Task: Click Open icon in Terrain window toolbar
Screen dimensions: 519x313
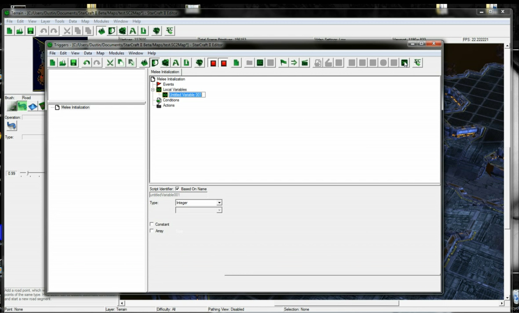Action: [20, 31]
